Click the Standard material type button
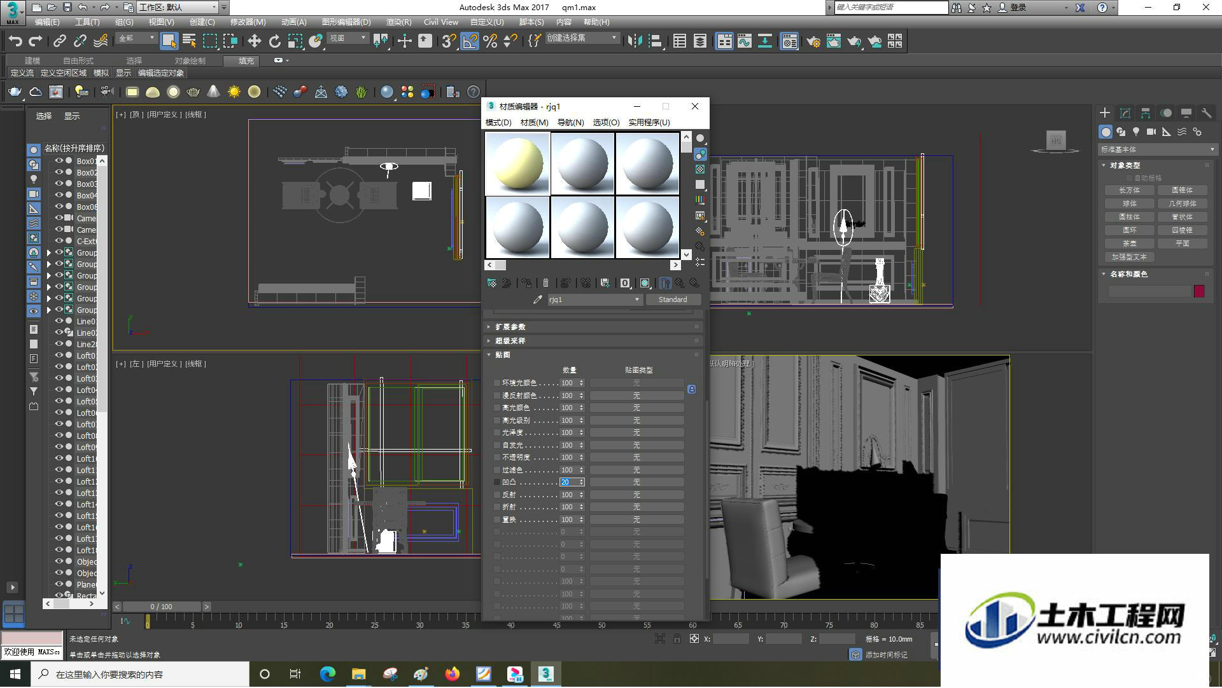 (x=673, y=299)
